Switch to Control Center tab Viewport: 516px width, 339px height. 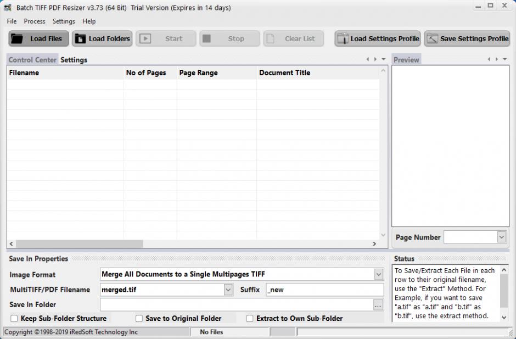[32, 60]
